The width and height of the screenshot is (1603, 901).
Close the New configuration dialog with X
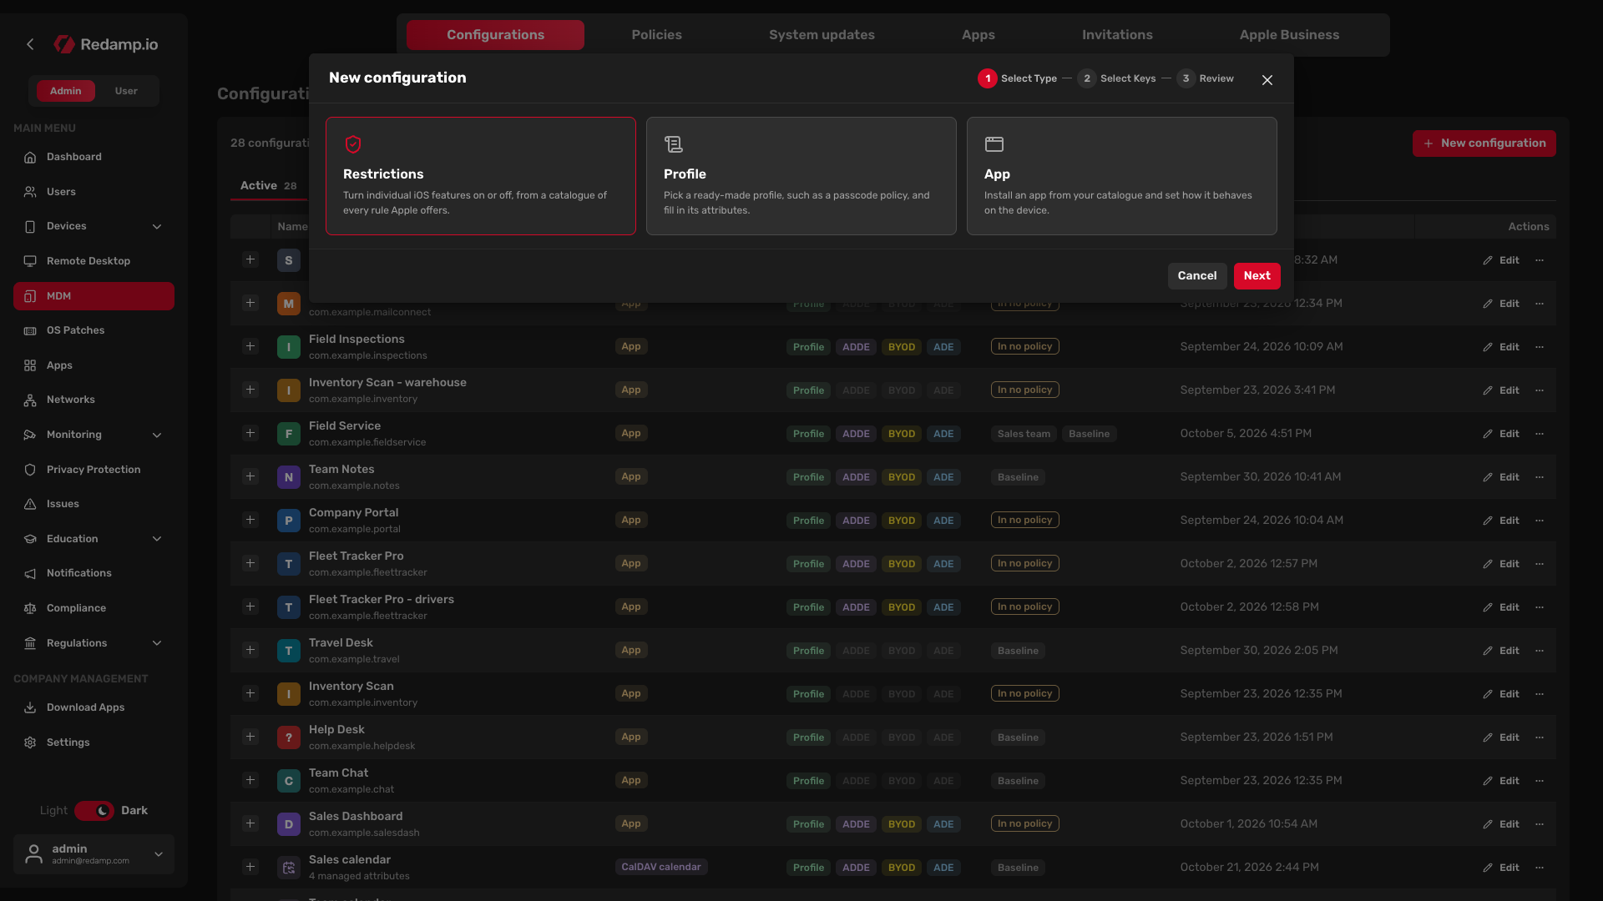(1267, 80)
